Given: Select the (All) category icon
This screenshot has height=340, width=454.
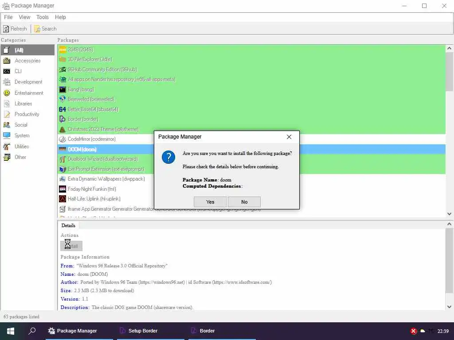Looking at the screenshot, I should coord(7,50).
